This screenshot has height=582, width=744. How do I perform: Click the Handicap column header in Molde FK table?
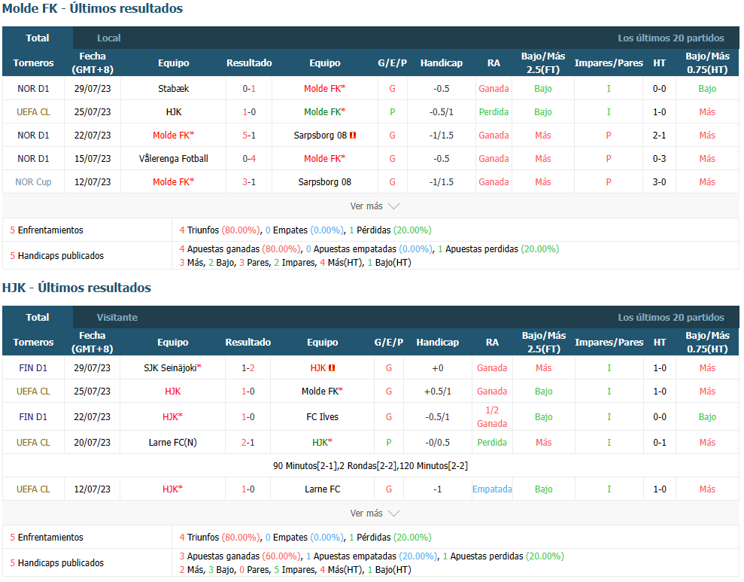click(442, 62)
